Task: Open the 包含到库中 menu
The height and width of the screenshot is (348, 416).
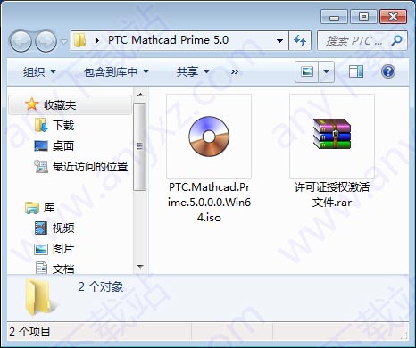Action: point(116,71)
